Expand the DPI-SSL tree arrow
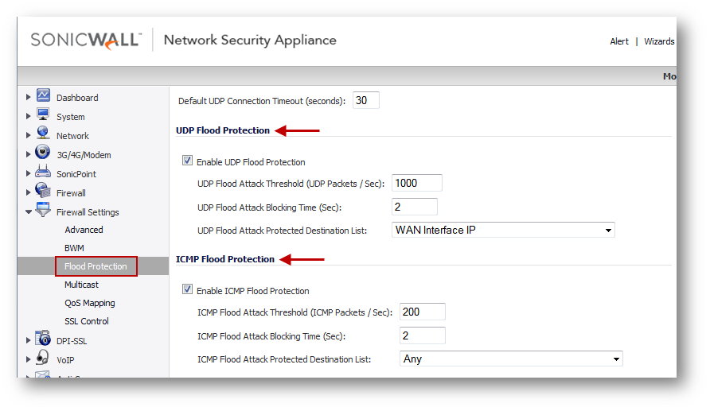710x411 pixels. (28, 340)
